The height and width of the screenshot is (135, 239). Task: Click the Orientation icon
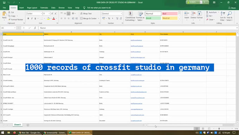coord(73,14)
